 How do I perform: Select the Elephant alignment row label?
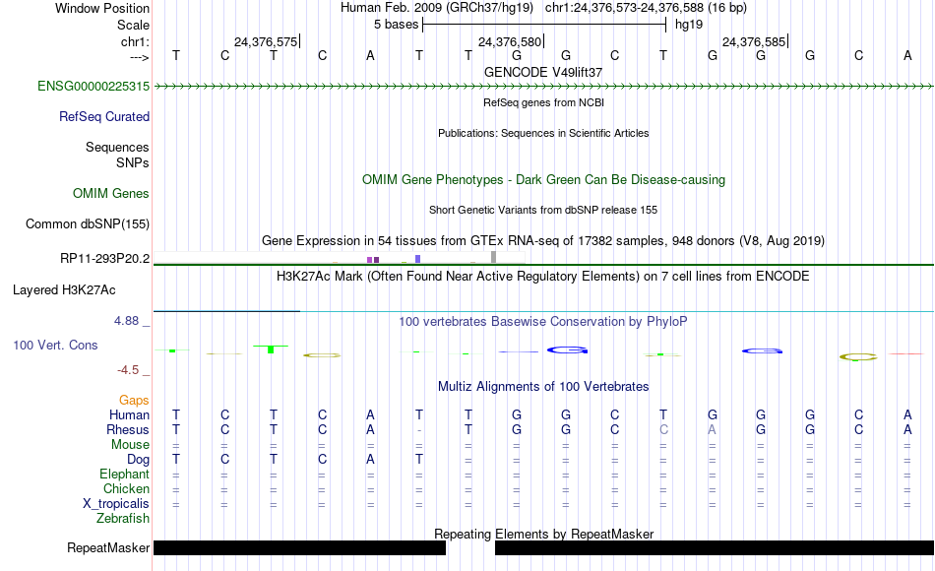point(125,474)
